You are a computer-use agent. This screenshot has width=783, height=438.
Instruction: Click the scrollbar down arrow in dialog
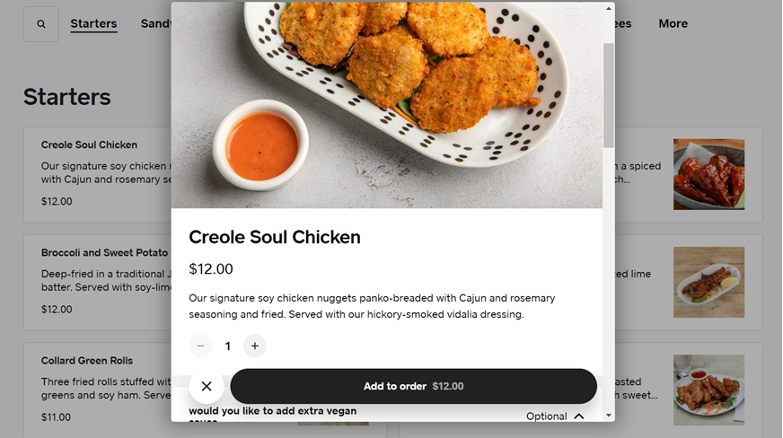(x=609, y=416)
